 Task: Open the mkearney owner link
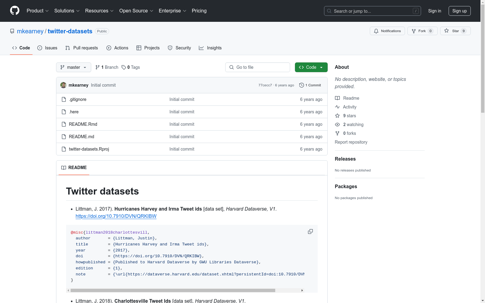(30, 31)
